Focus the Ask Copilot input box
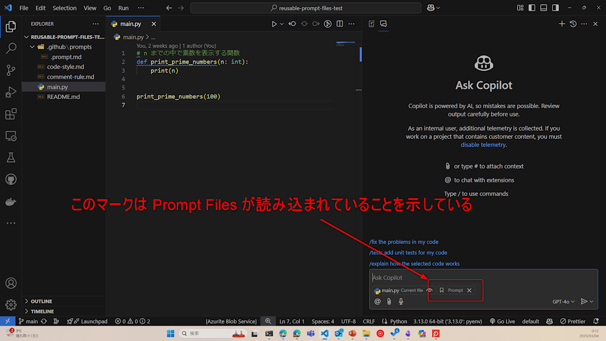This screenshot has height=341, width=606. click(x=483, y=278)
